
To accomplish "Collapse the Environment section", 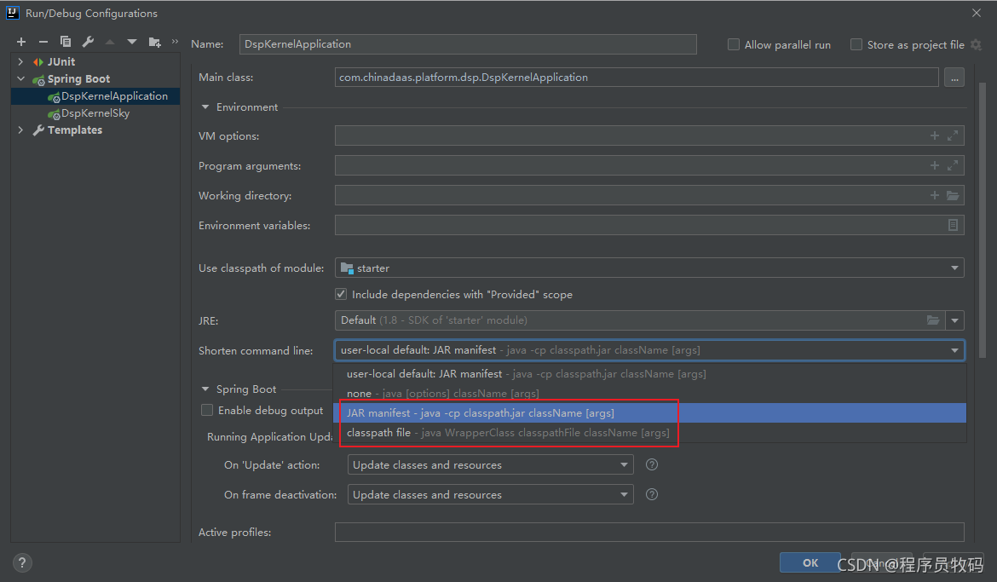I will pos(205,107).
